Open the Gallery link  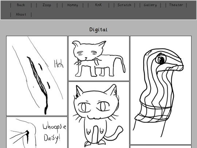150,5
